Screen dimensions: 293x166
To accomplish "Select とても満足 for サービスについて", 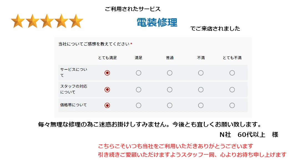I will tap(107, 73).
